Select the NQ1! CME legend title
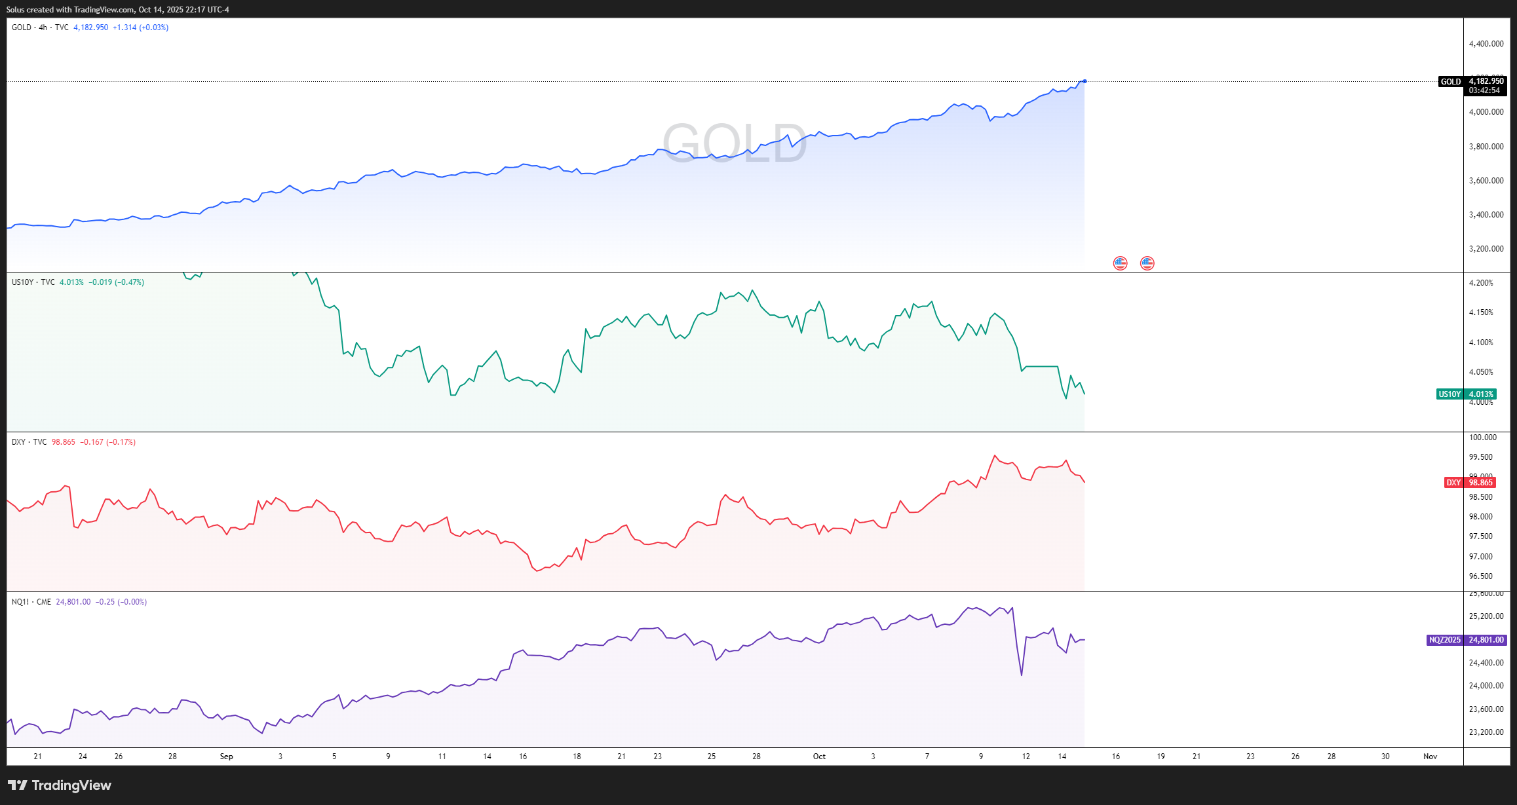 (31, 602)
